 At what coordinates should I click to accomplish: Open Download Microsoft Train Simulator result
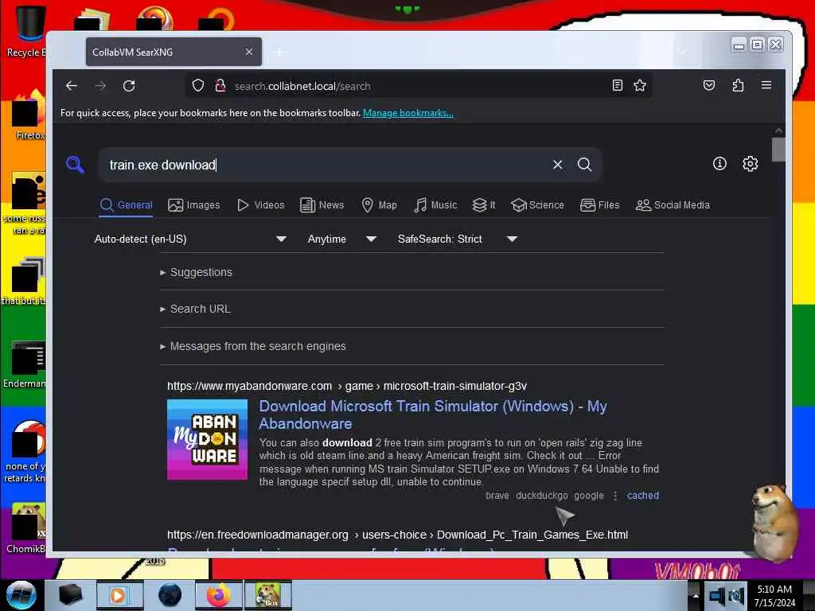click(x=433, y=414)
